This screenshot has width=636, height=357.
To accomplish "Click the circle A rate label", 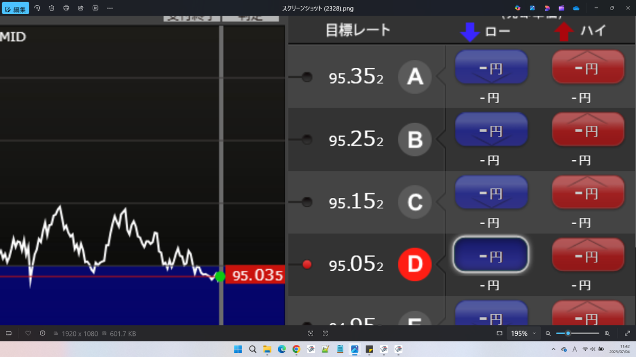I will 414,77.
